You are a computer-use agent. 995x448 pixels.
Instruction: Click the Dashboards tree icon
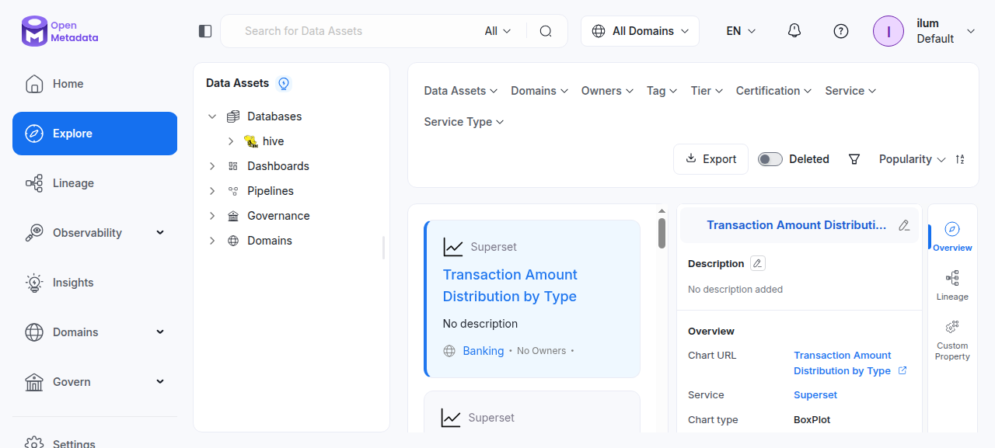pos(233,166)
